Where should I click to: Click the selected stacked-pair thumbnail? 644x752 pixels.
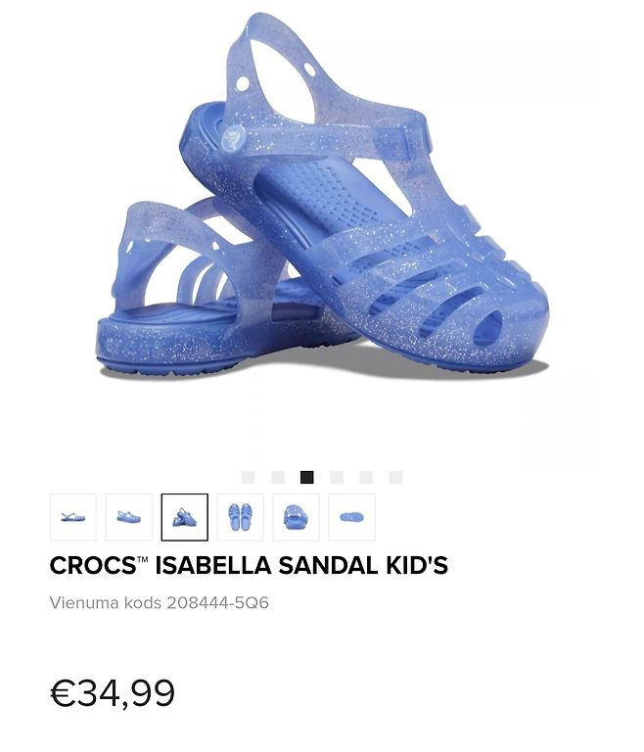pyautogui.click(x=185, y=517)
